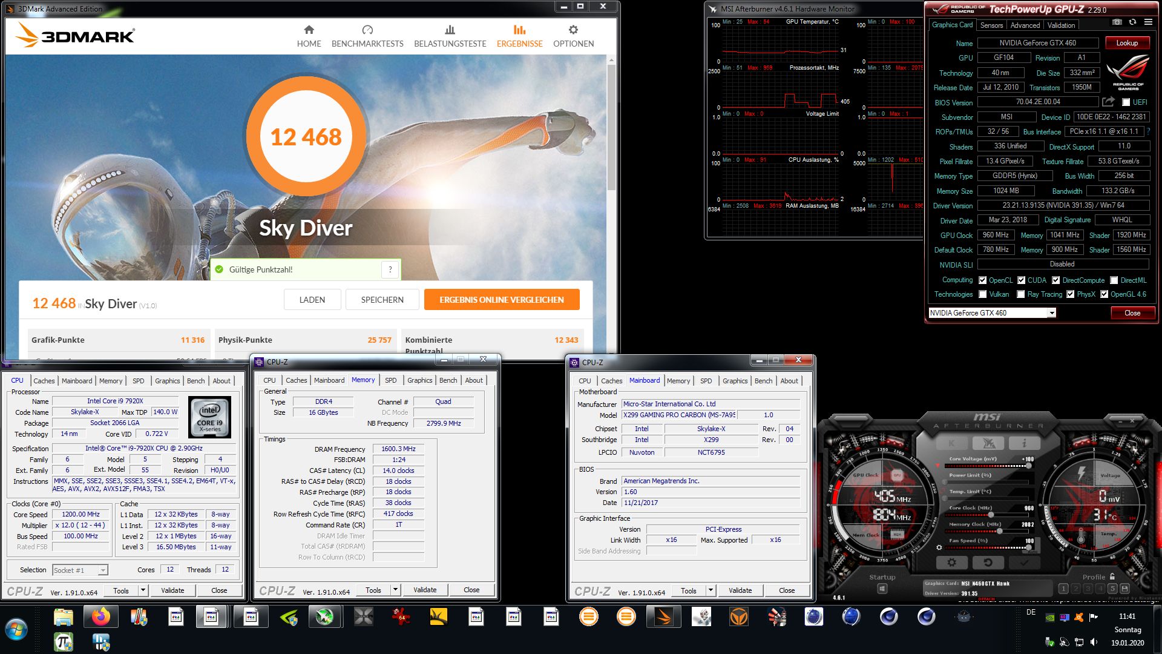This screenshot has width=1162, height=654.
Task: Toggle Vulkan checkbox in GPU-Z
Action: [982, 294]
